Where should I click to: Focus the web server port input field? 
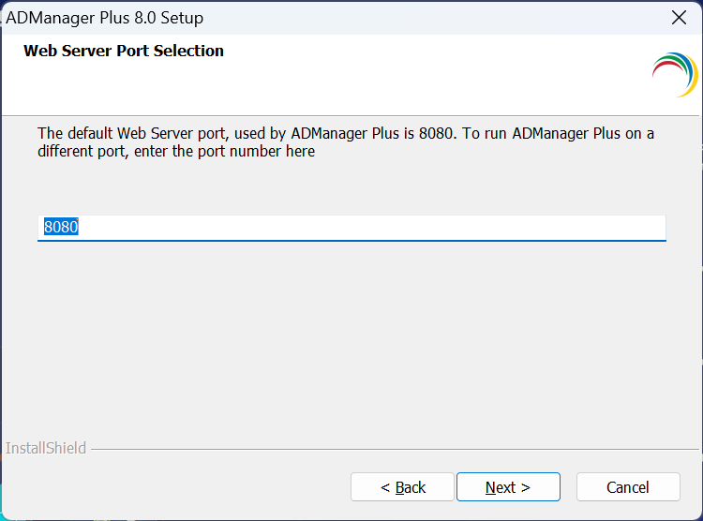pos(351,228)
